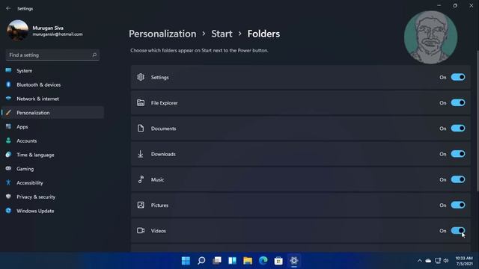
Task: Open Network & internet category
Action: click(52, 99)
